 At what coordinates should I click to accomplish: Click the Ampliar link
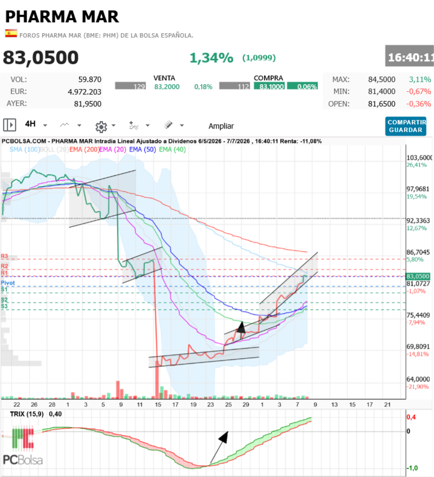point(221,126)
